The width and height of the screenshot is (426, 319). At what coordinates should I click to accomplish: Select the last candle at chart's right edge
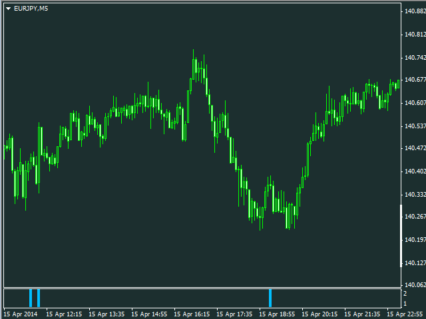[x=399, y=84]
